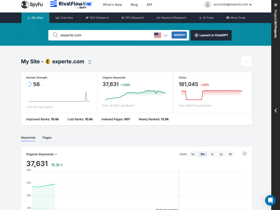Image resolution: width=280 pixels, height=210 pixels.
Task: Open the three-dot site options menu
Action: (246, 62)
